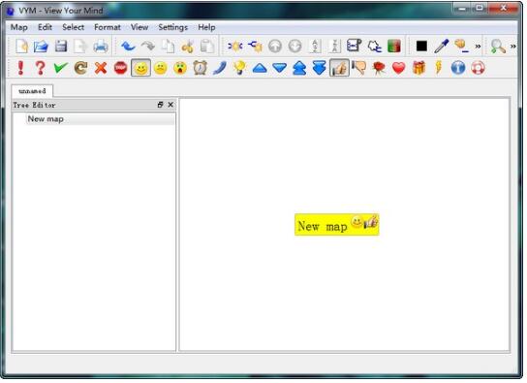Viewport: 527px width, 383px height.
Task: Select New map in Tree Editor
Action: (x=46, y=118)
